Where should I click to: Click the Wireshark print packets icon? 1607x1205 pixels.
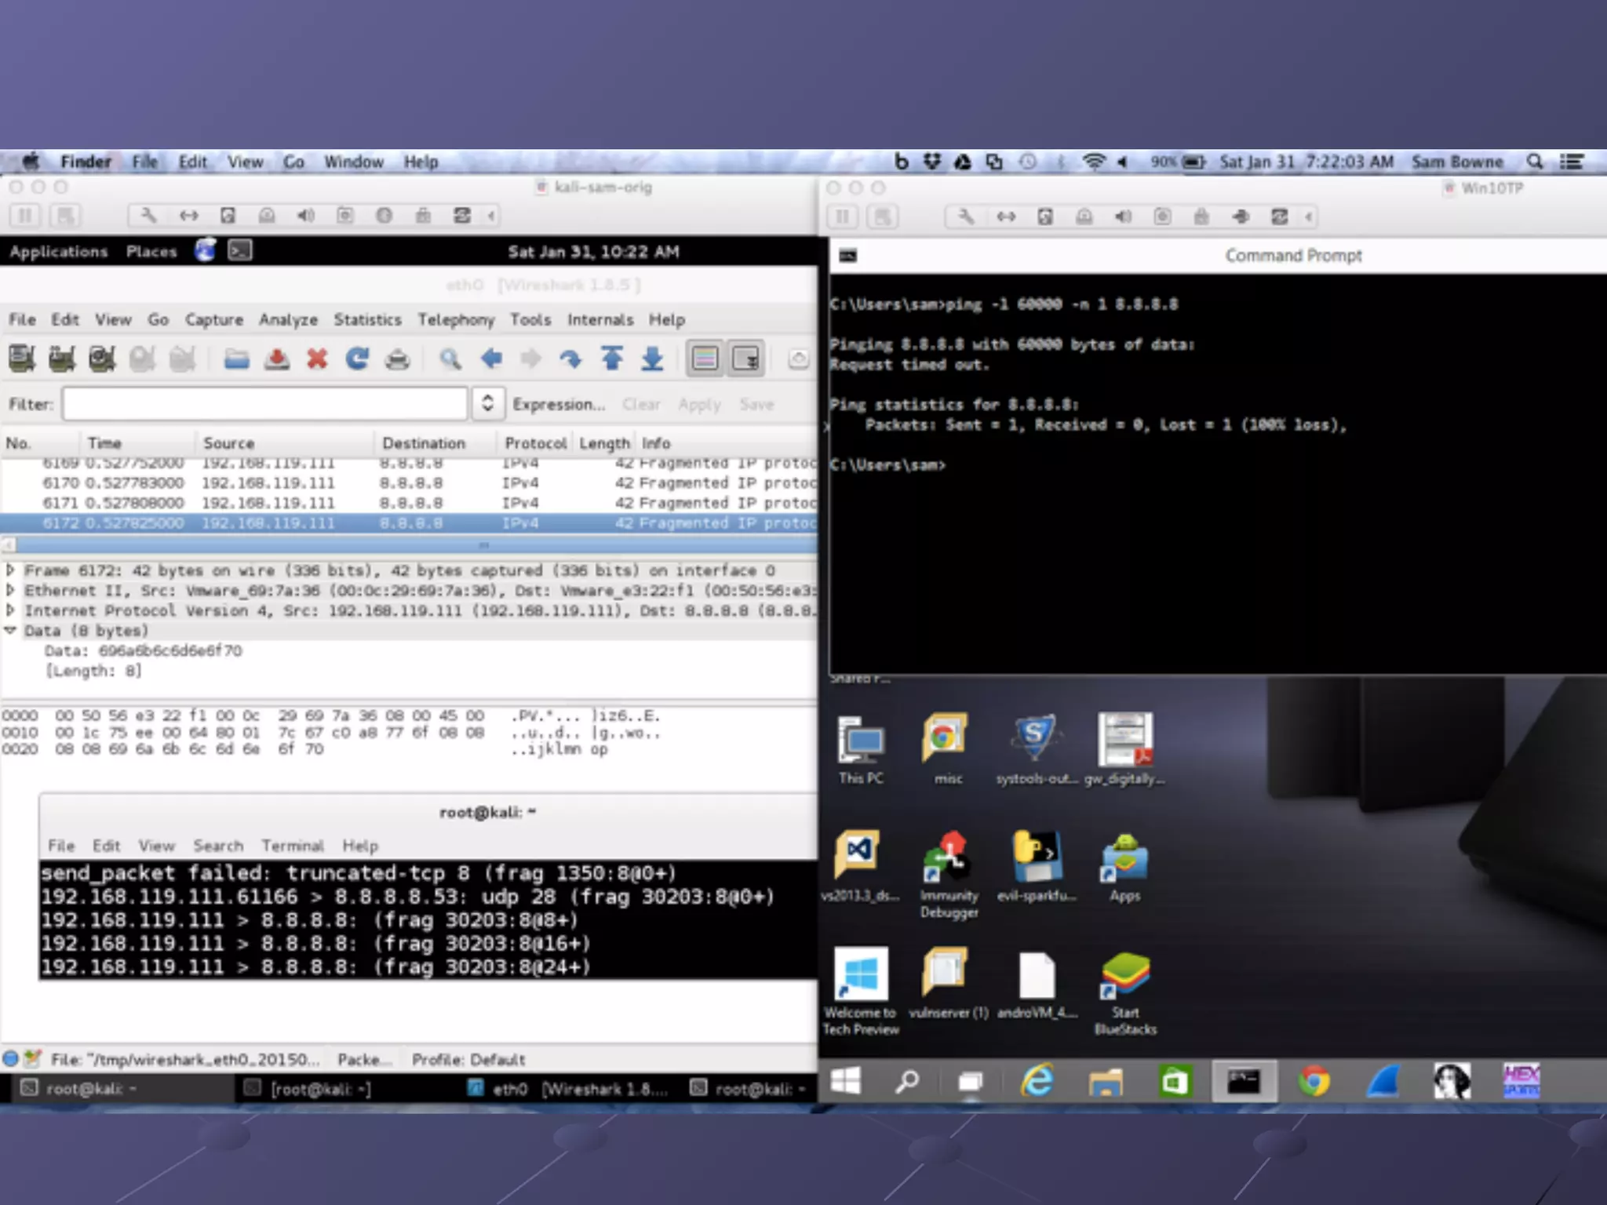397,359
